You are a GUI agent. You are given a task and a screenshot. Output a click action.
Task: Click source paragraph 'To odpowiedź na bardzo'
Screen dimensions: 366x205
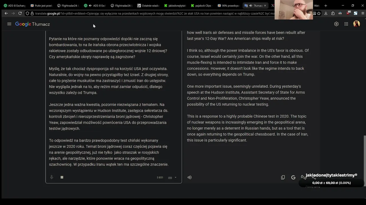click(x=109, y=152)
